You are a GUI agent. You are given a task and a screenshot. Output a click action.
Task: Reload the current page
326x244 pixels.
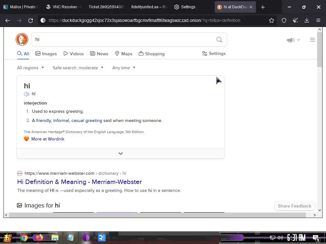click(x=31, y=20)
